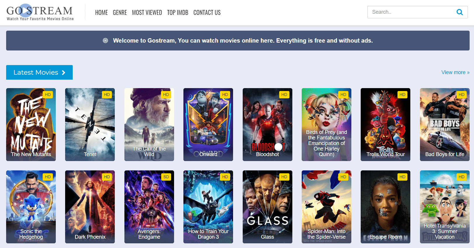474x248 pixels.
Task: Open Bad Boys for Life poster
Action: tap(445, 125)
